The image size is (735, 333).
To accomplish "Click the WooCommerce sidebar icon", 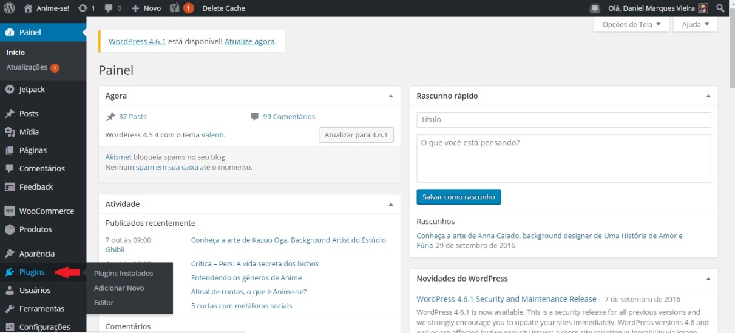I will coord(9,211).
